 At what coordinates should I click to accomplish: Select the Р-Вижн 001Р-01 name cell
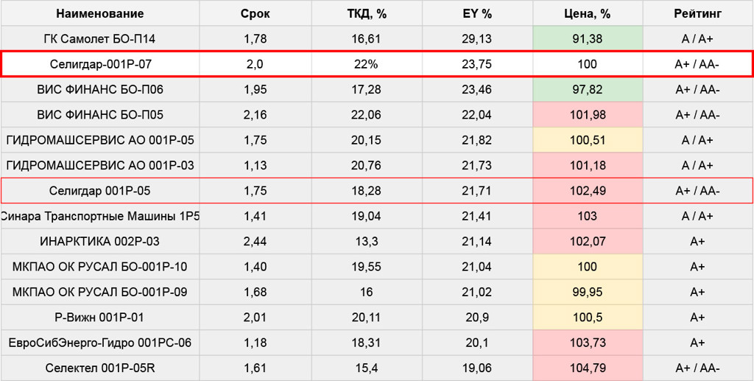99,317
